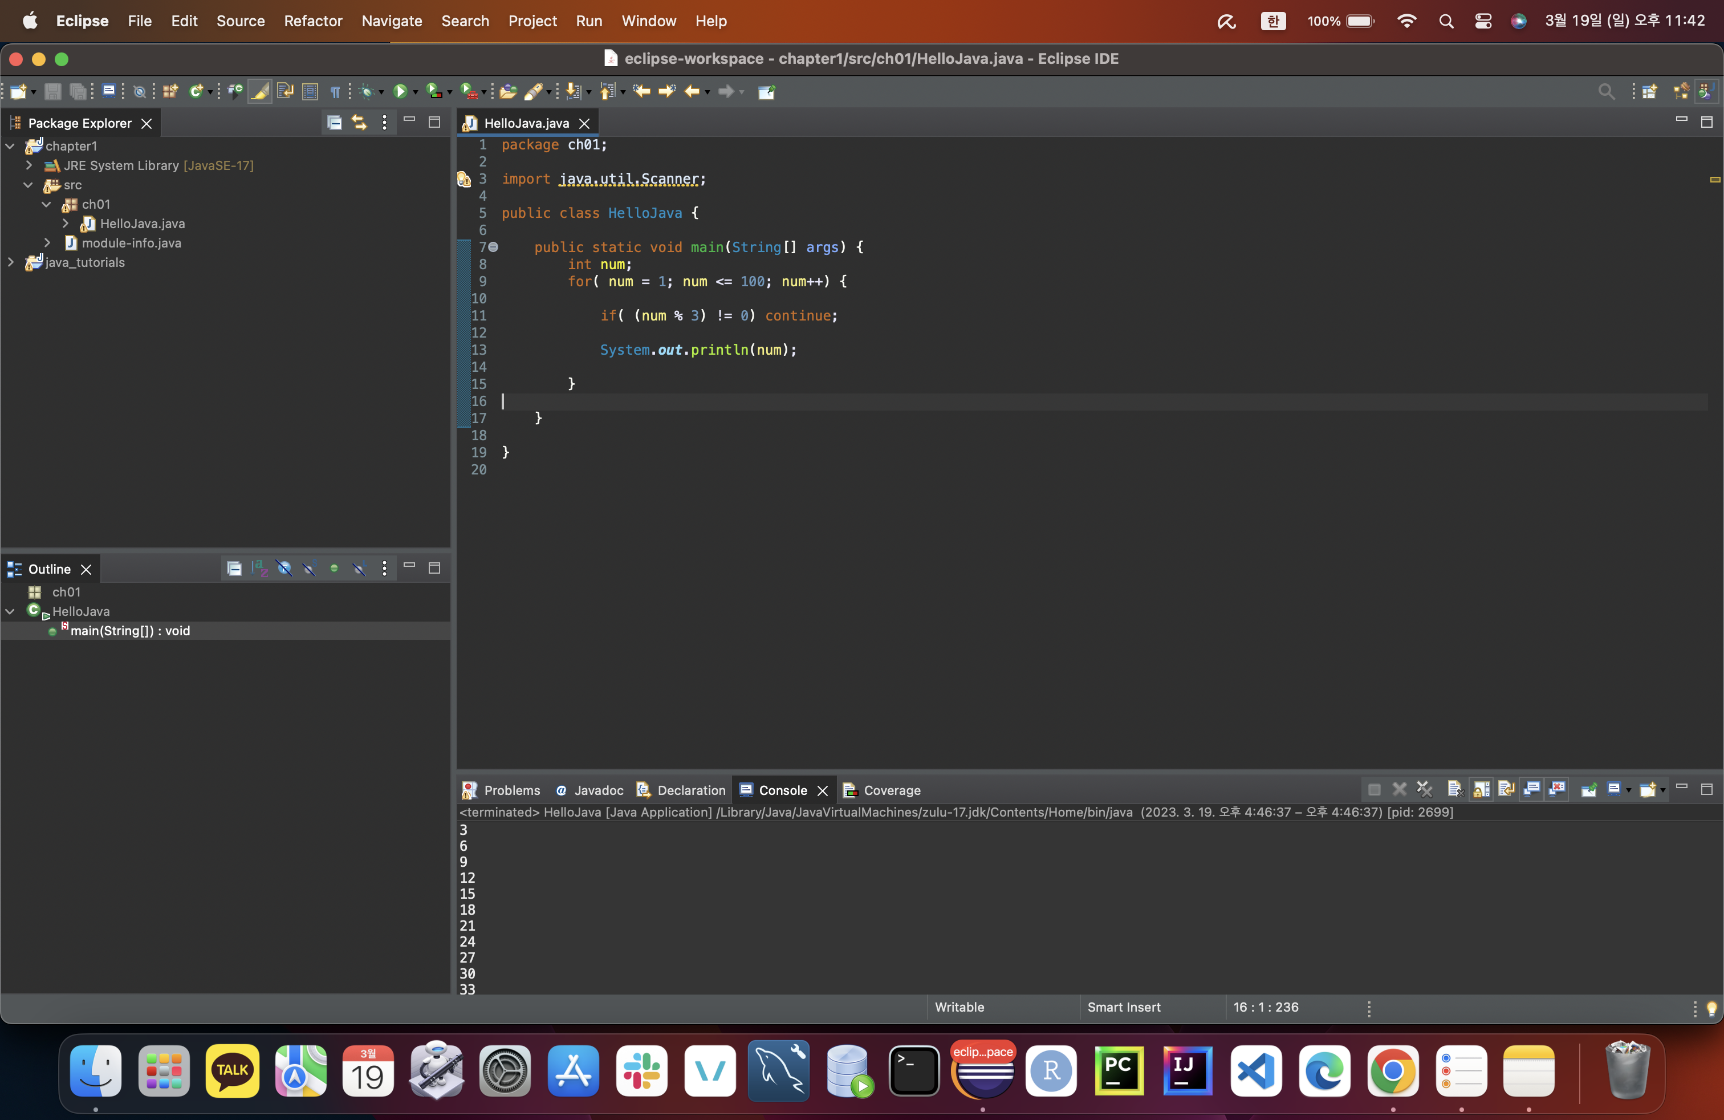Click Collapse All in Package Explorer

tap(334, 123)
